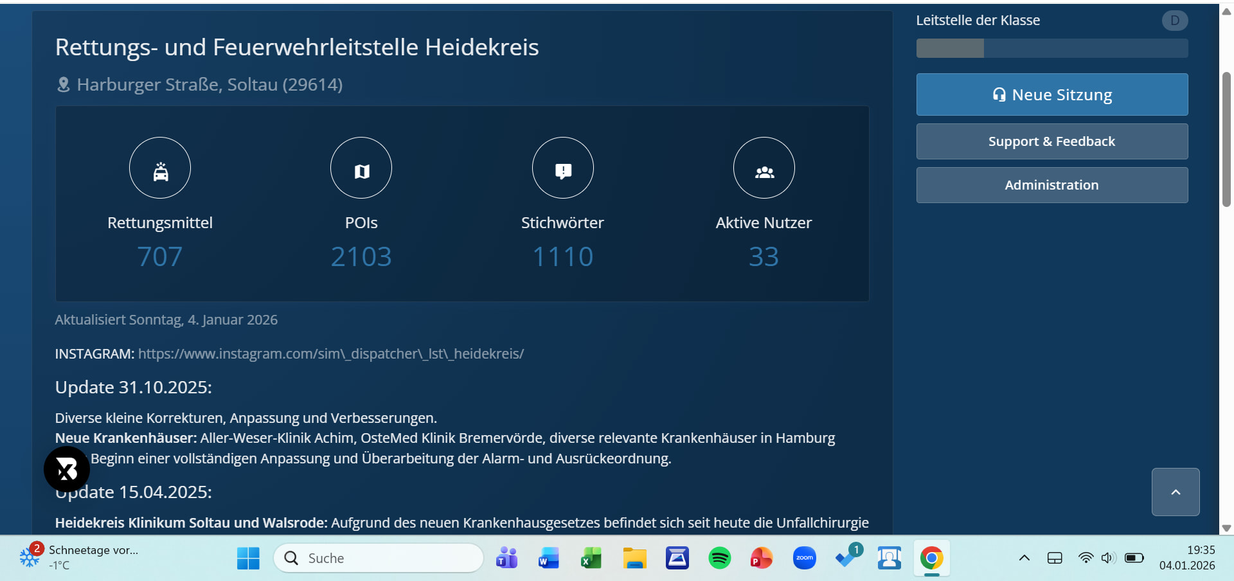Start a new session with Neue Sitzung
The height and width of the screenshot is (581, 1234).
click(1051, 94)
